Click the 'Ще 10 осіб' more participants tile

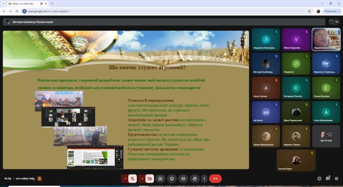coord(326,136)
